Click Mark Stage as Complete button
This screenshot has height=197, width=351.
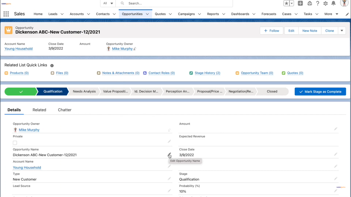[x=320, y=92]
